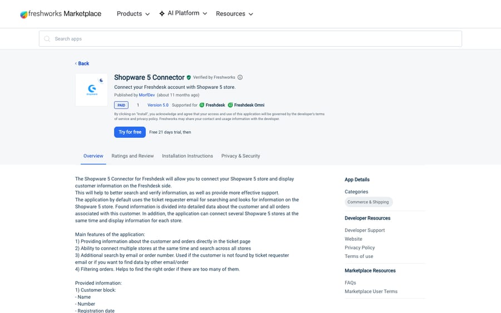501x313 pixels.
Task: Open the Verified by Freshworks info icon
Action: (240, 77)
